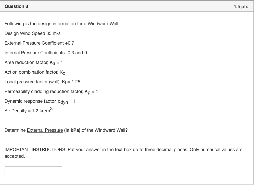255x185 pixels.
Task: Click 'Air Density = 1.2 kg/m3' line
Action: pos(29,110)
